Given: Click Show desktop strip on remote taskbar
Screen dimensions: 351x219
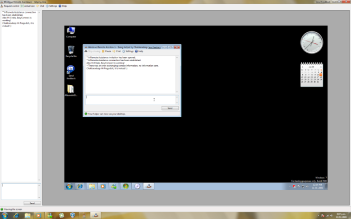Looking at the screenshot, I should click(326, 186).
